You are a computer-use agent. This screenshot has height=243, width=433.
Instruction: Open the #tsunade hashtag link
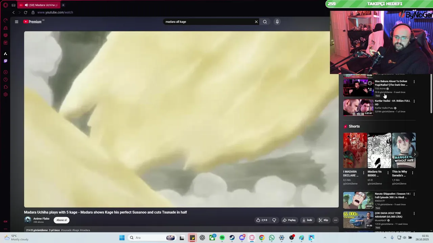[66, 230]
